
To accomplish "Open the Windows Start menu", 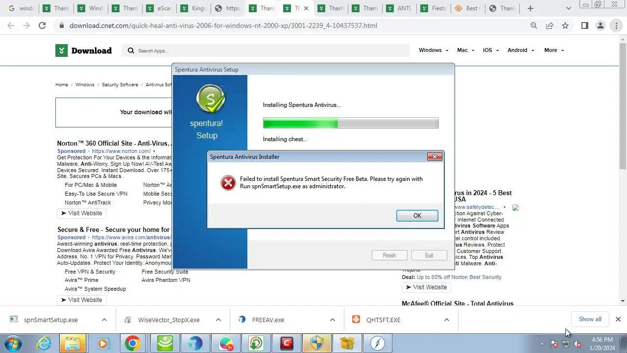I will [14, 343].
